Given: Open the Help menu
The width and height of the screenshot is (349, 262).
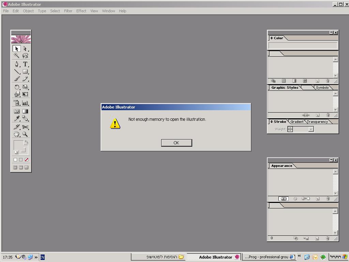Looking at the screenshot, I should click(122, 11).
